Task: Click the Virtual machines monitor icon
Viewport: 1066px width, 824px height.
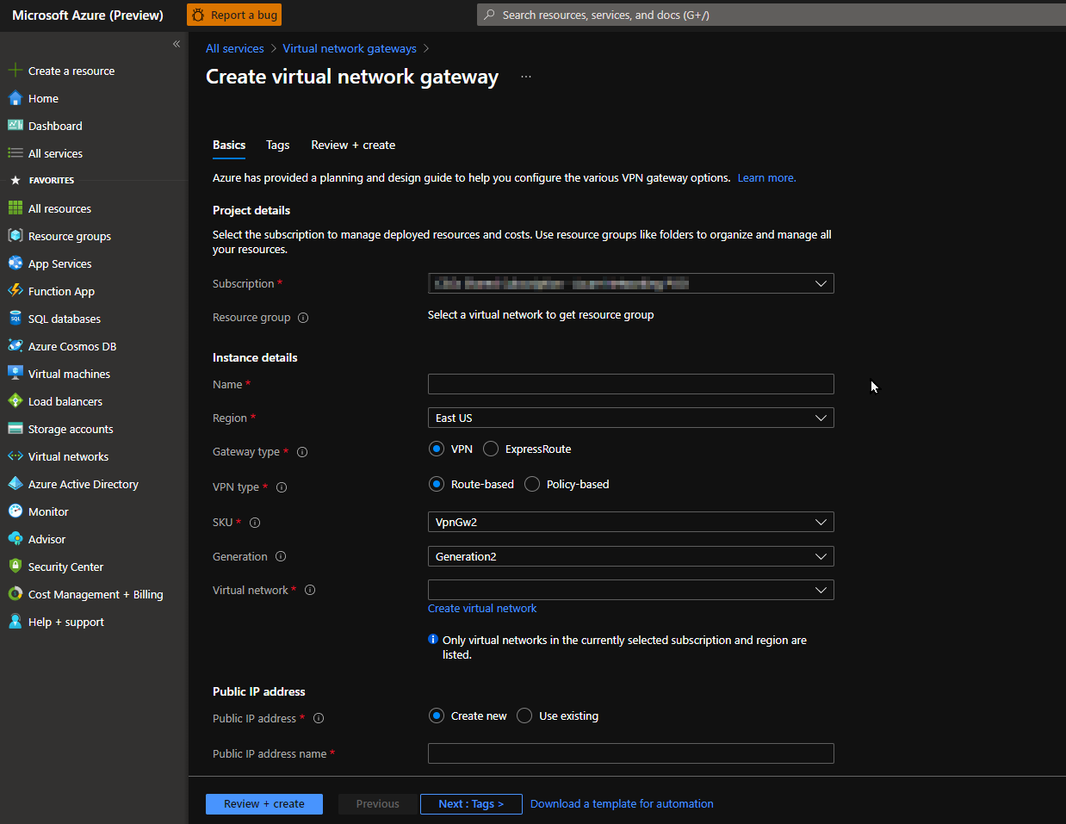Action: [15, 374]
